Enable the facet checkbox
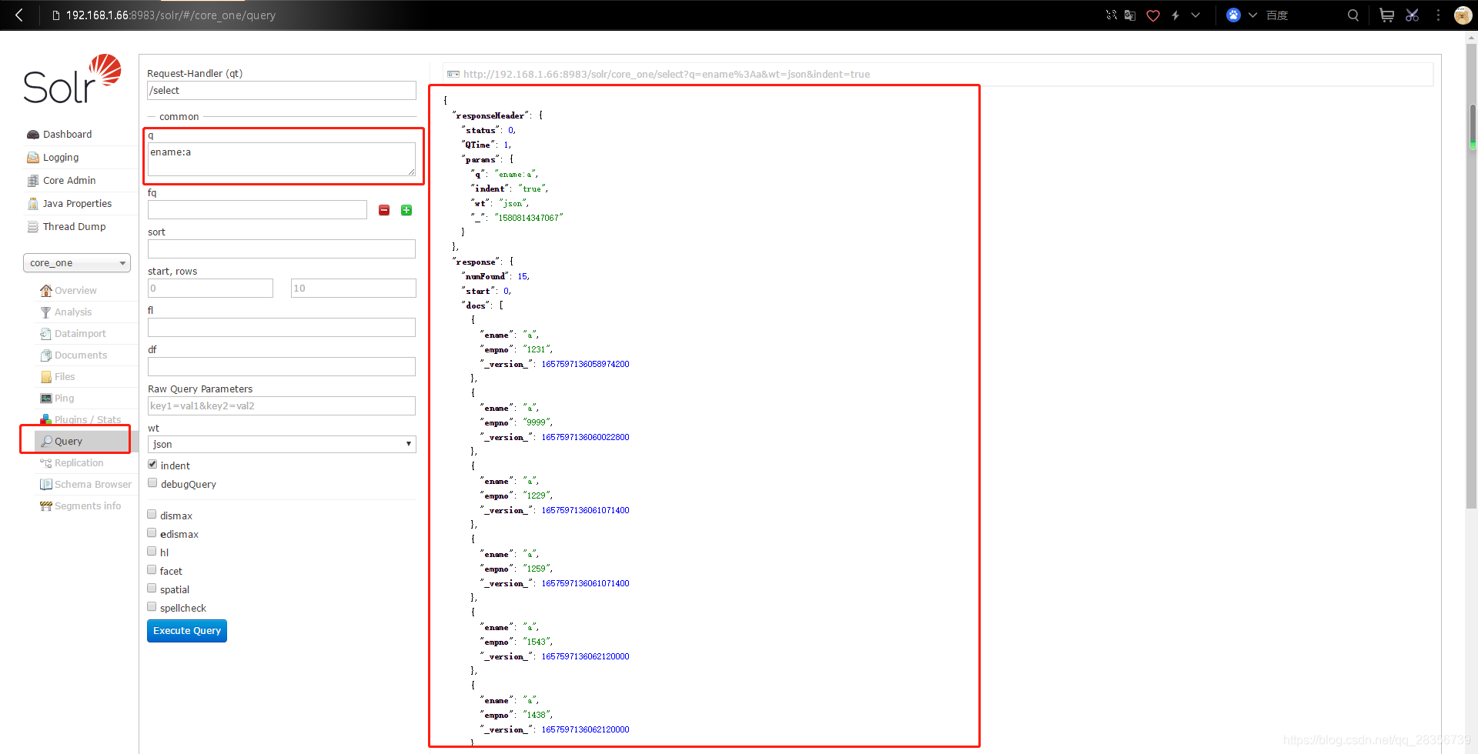 pos(152,570)
